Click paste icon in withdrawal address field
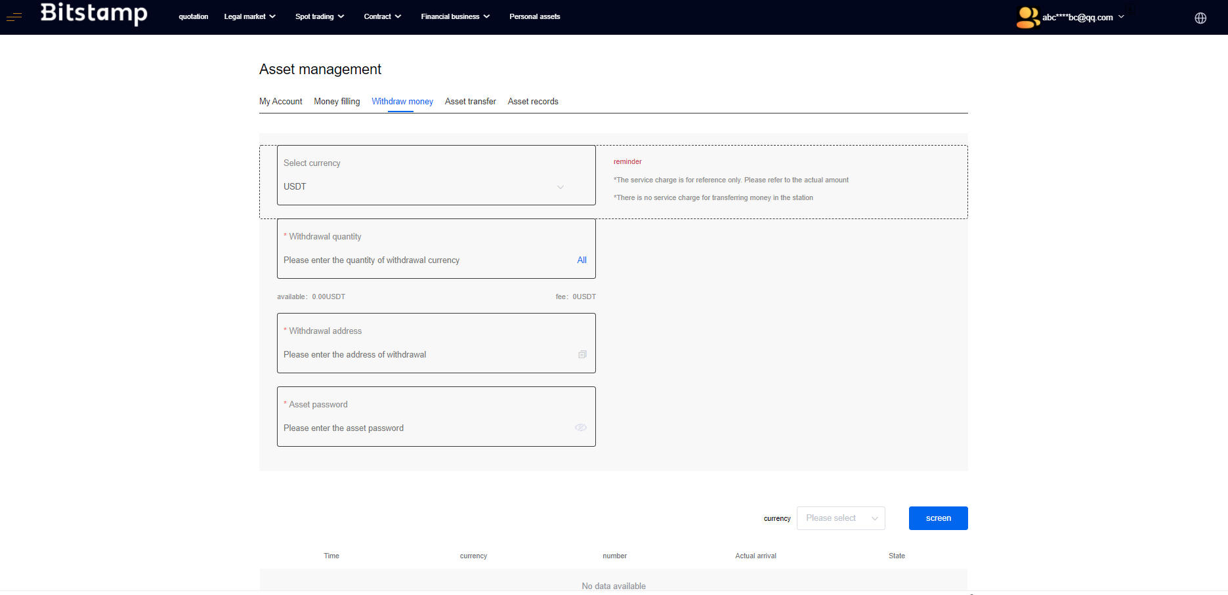1228x595 pixels. tap(582, 354)
